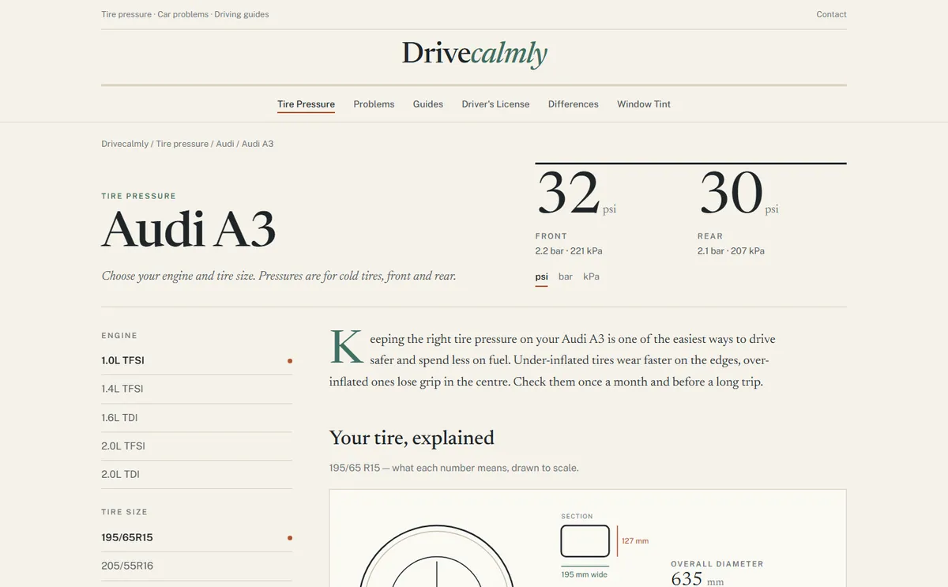Select tire size 195/65R15

(197, 537)
